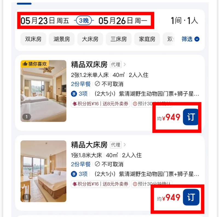Tap the confirmation alert icon on king room
Viewport: 219px width, 217px height.
click(135, 184)
